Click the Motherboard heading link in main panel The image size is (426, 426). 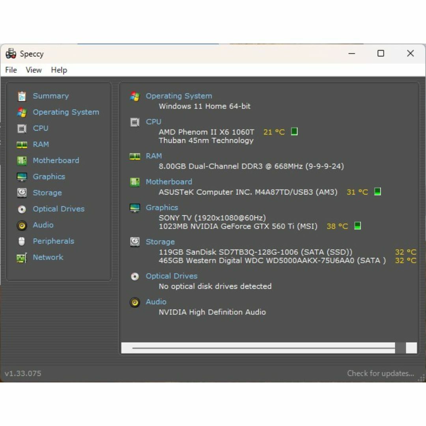tap(169, 182)
